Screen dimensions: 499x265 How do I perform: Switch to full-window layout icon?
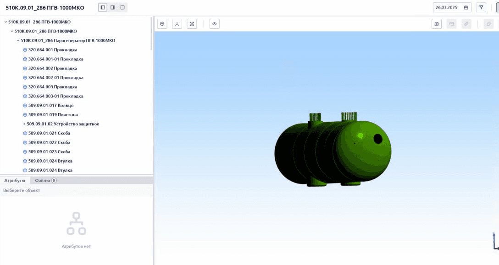click(122, 7)
